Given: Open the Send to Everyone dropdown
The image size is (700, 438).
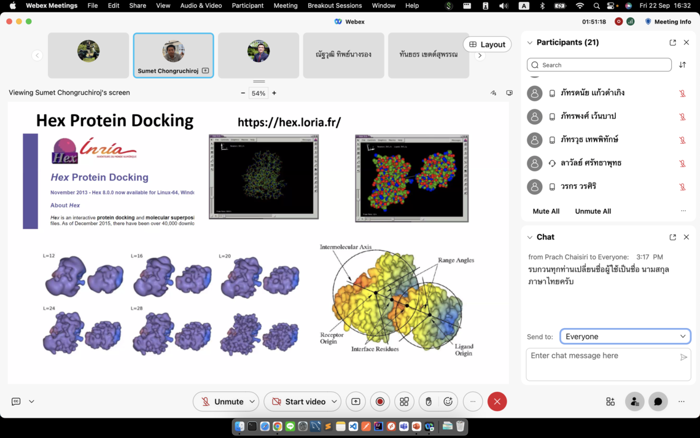Looking at the screenshot, I should pos(625,337).
